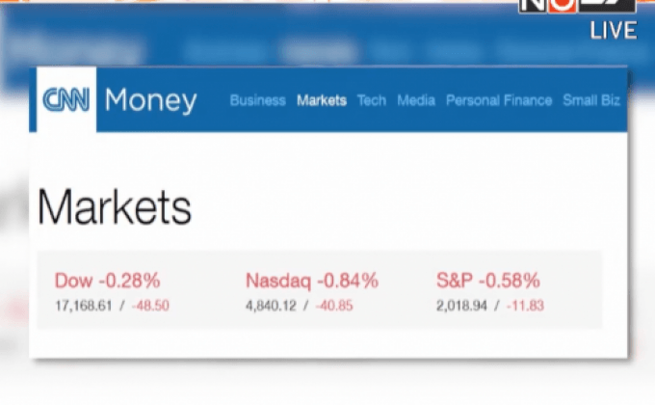This screenshot has width=655, height=405.
Task: Open the Dow -0.28% ticker
Action: (107, 281)
